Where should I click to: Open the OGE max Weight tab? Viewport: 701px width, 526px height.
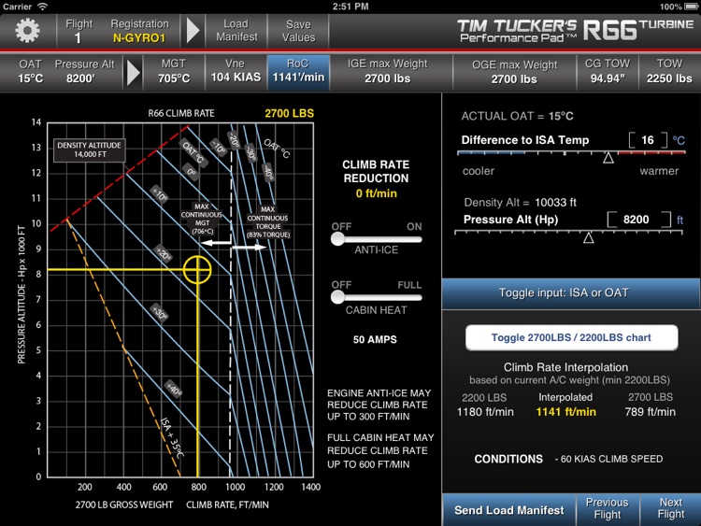514,72
